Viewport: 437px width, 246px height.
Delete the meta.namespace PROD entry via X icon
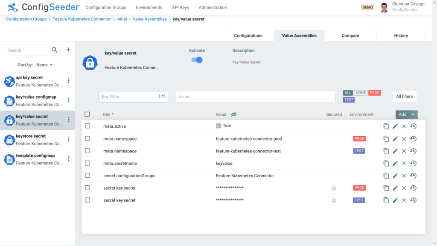[x=404, y=138]
